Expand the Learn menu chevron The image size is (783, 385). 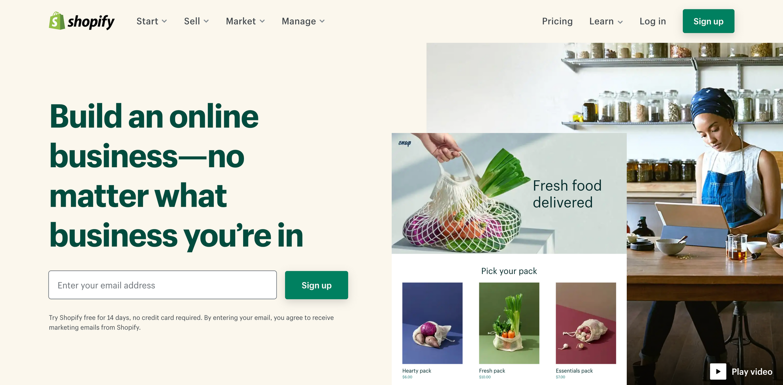point(620,22)
